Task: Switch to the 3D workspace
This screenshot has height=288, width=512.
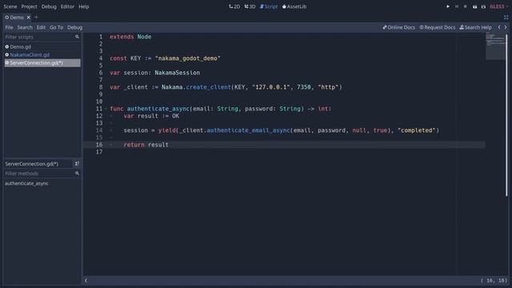Action: [x=250, y=6]
